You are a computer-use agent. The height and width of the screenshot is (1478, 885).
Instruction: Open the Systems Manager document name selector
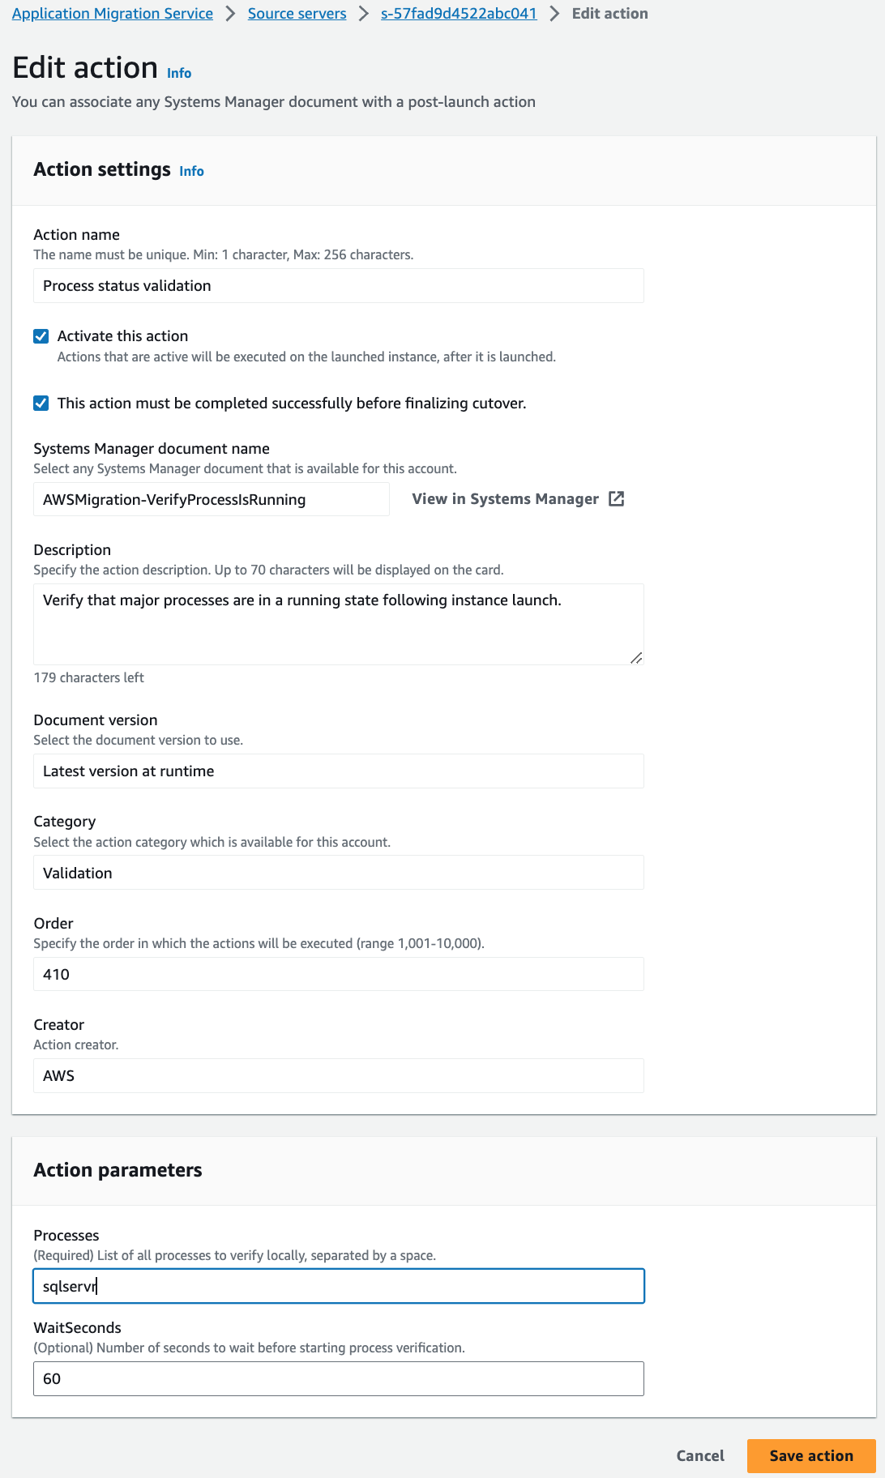(x=211, y=499)
